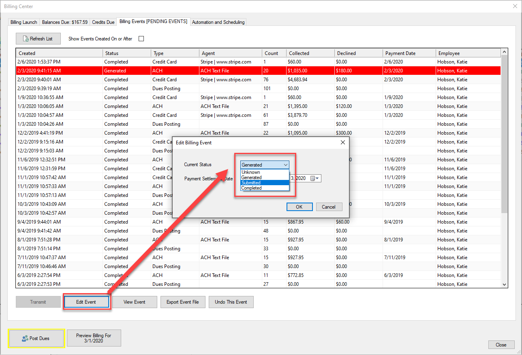Sort by the Count column header
The width and height of the screenshot is (522, 355).
coord(274,53)
